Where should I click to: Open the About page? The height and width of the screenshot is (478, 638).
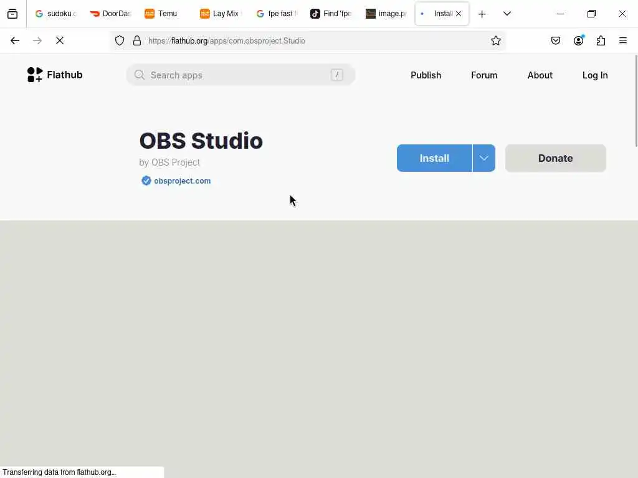point(540,75)
